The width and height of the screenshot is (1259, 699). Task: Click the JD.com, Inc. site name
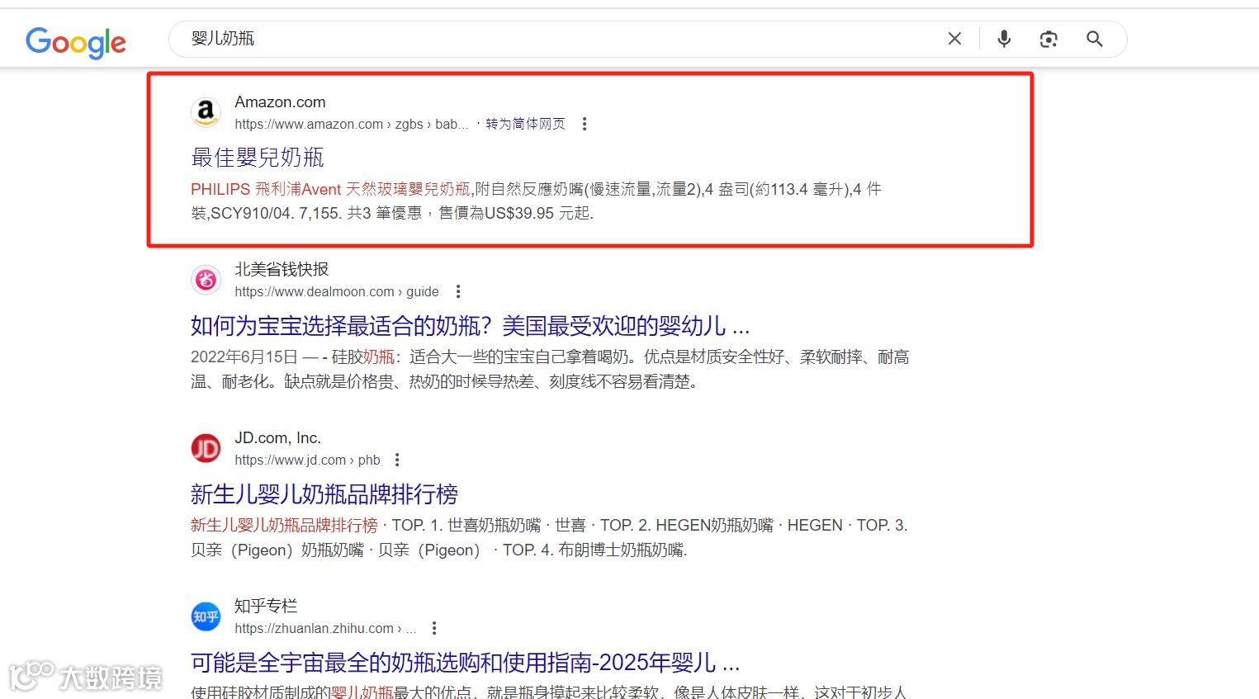tap(277, 437)
